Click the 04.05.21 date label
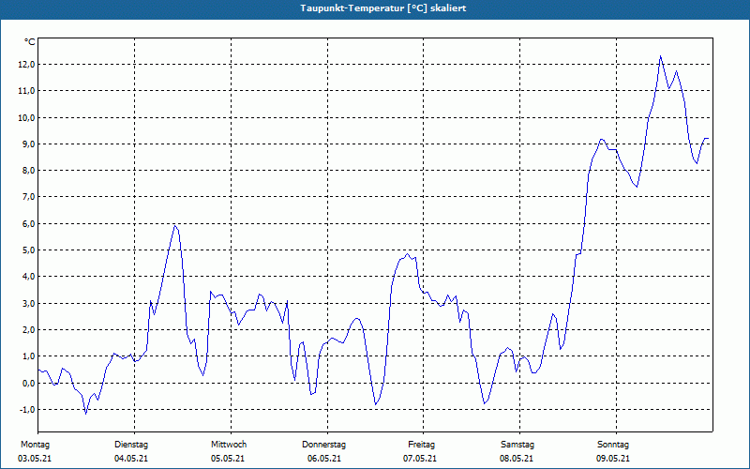The width and height of the screenshot is (750, 469). pyautogui.click(x=131, y=459)
